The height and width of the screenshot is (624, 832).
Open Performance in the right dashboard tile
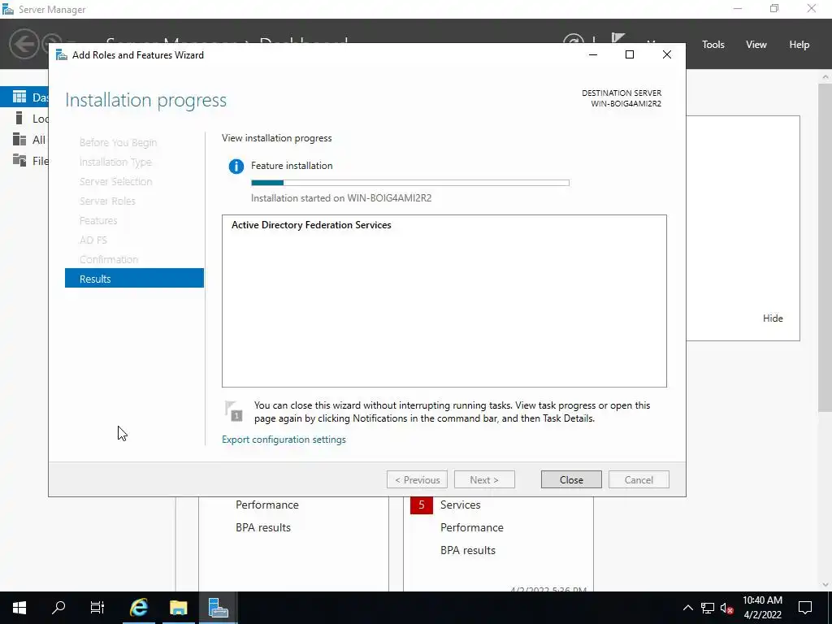(472, 527)
